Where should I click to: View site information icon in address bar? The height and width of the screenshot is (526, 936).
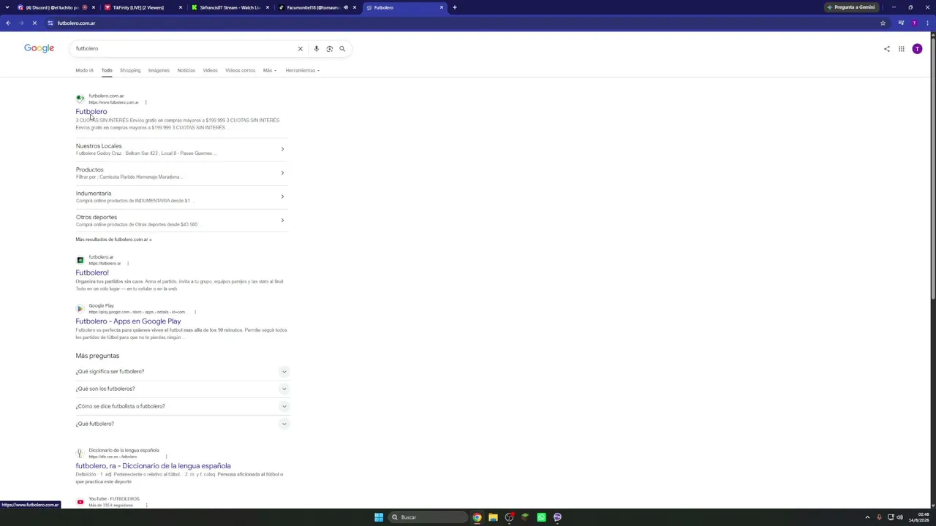coord(50,23)
